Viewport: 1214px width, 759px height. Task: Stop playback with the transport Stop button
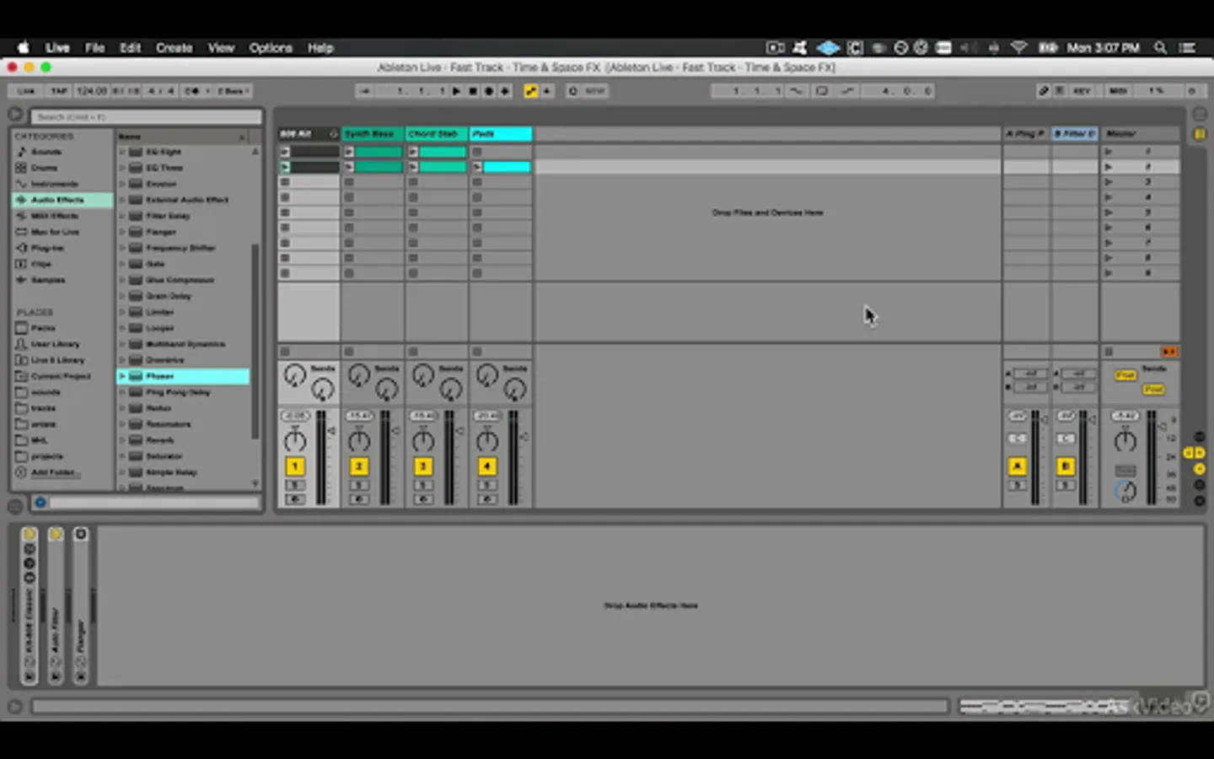473,91
